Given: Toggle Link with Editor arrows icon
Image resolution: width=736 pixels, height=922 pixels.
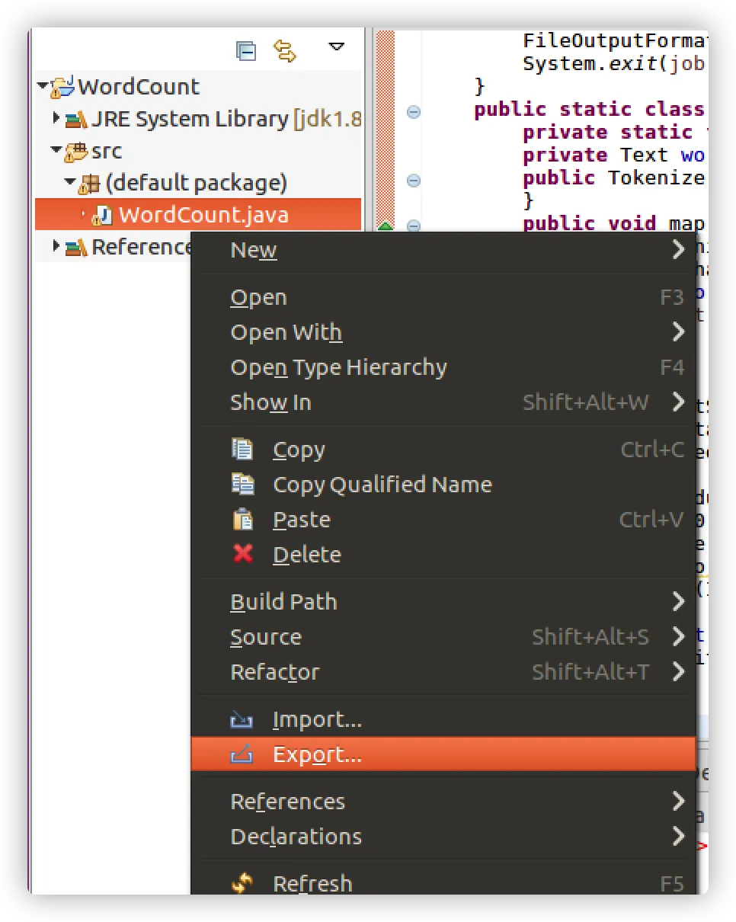Looking at the screenshot, I should click(x=285, y=51).
